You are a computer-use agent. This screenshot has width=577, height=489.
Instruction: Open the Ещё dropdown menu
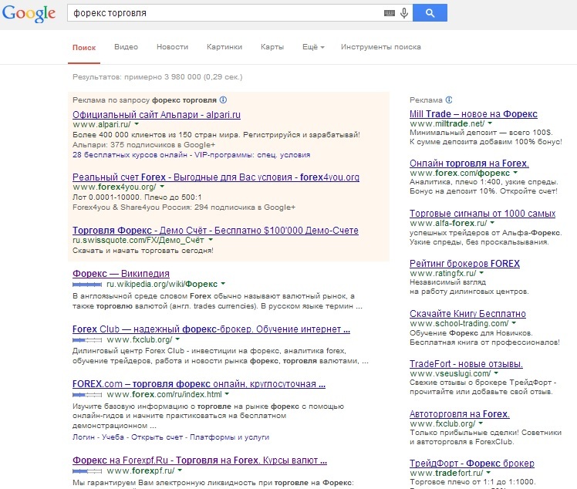click(313, 47)
